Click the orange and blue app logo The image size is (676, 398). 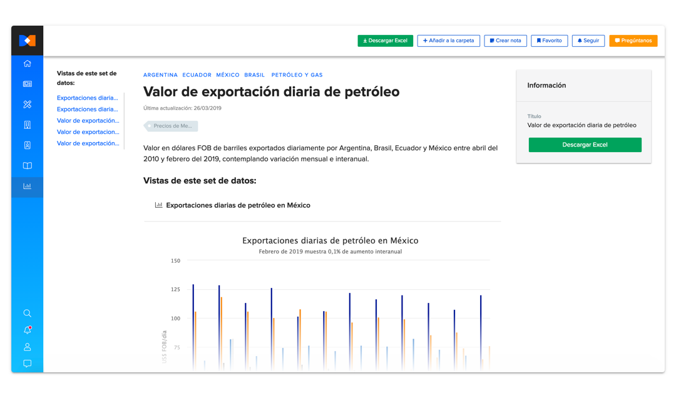click(x=27, y=41)
